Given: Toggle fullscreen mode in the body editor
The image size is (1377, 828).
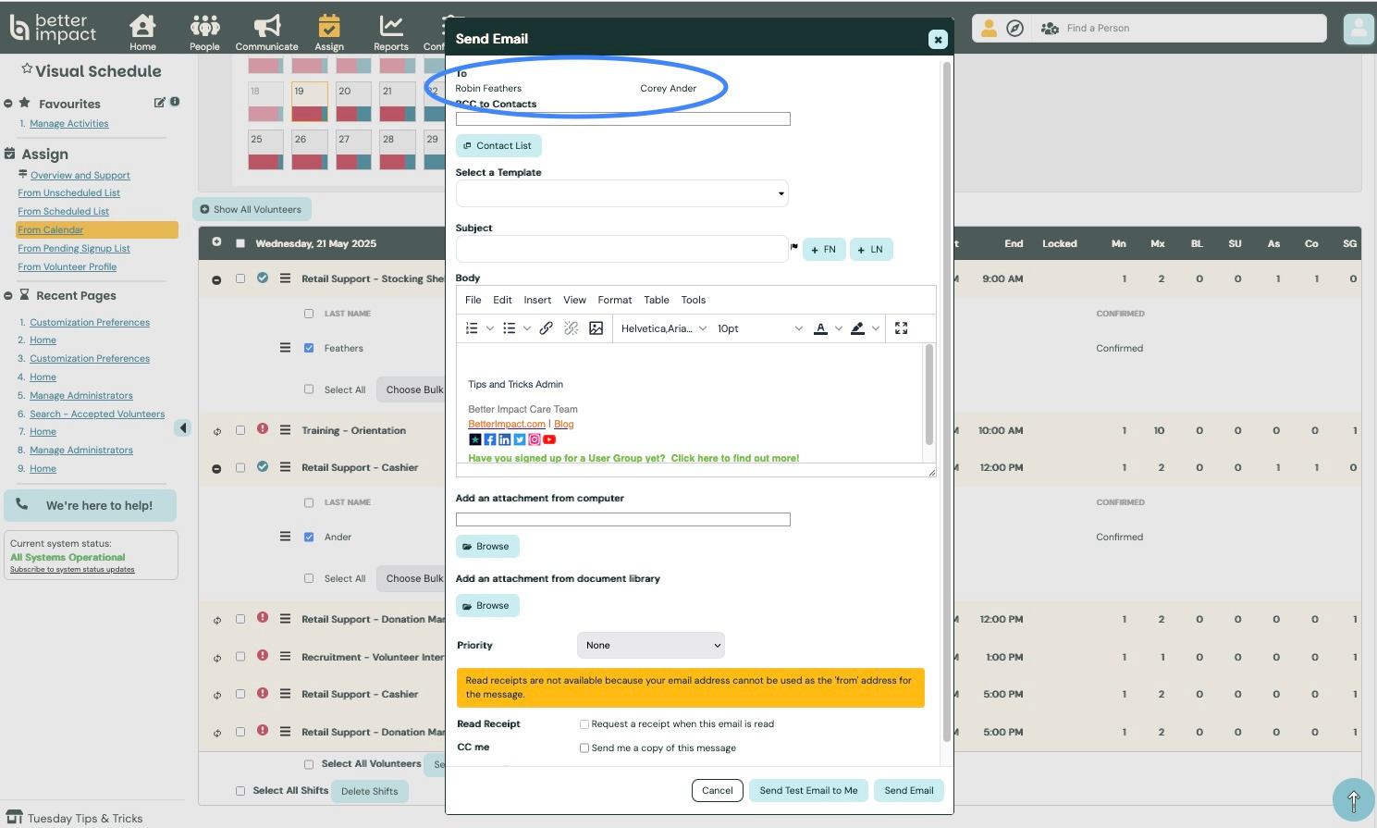Looking at the screenshot, I should (x=901, y=328).
